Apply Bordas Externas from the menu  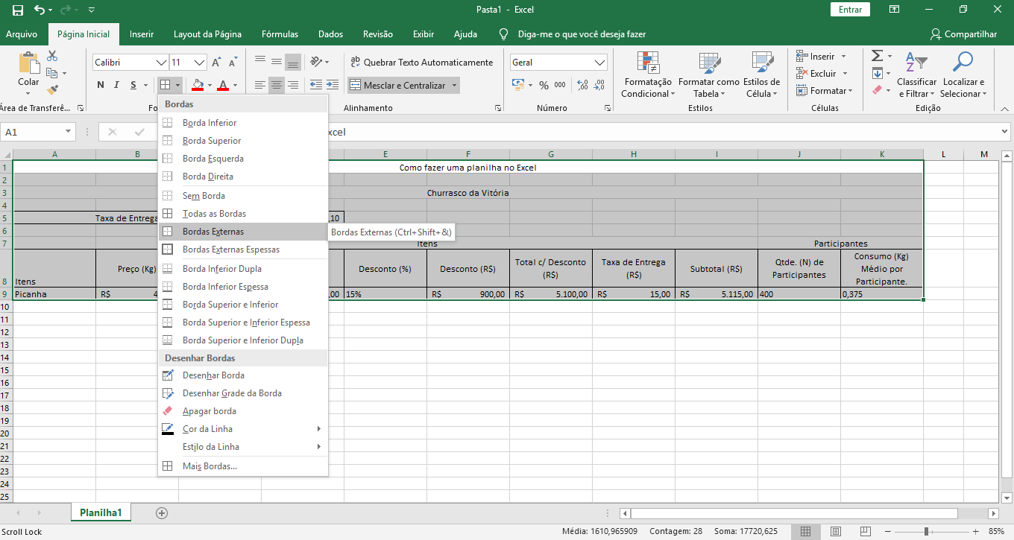(x=212, y=232)
